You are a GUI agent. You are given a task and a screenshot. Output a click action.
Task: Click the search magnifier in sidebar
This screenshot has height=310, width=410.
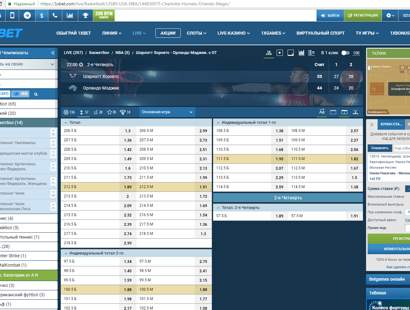[x=36, y=94]
